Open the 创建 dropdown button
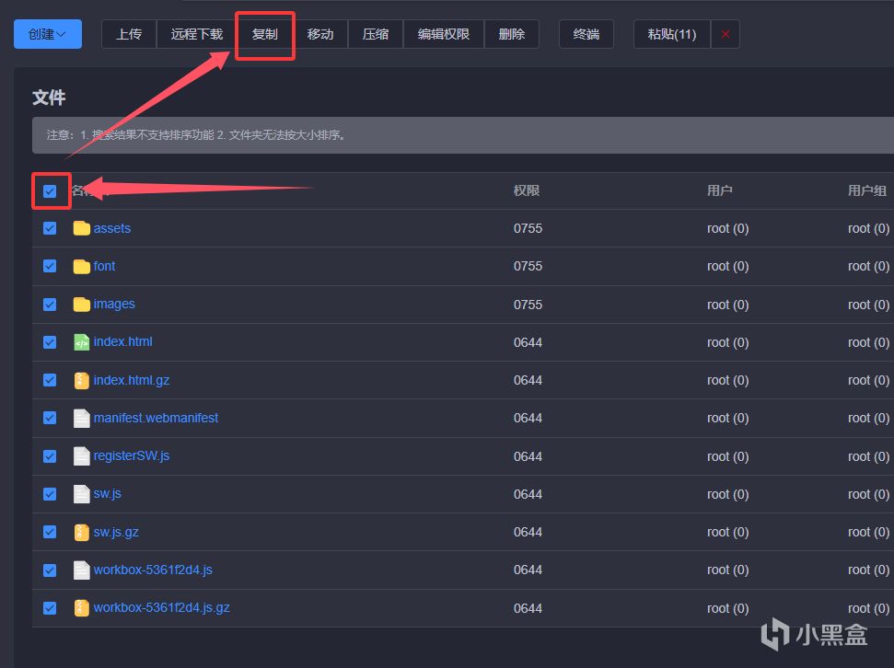This screenshot has height=668, width=894. 48,34
